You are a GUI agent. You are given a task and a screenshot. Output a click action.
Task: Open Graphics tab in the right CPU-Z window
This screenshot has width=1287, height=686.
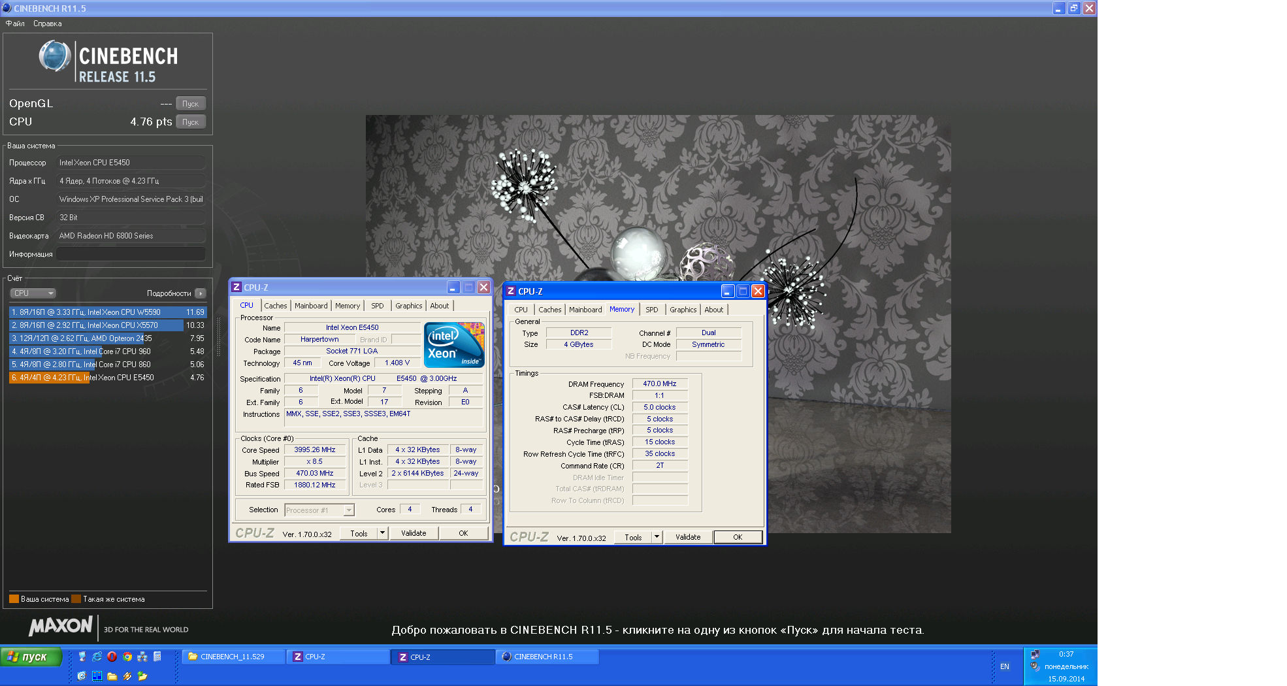683,310
